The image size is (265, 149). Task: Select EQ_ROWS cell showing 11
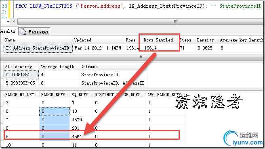(81, 145)
